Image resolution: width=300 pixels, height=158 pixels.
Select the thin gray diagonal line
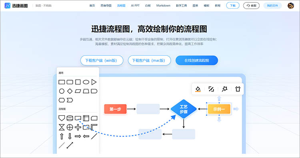[x=62, y=145]
